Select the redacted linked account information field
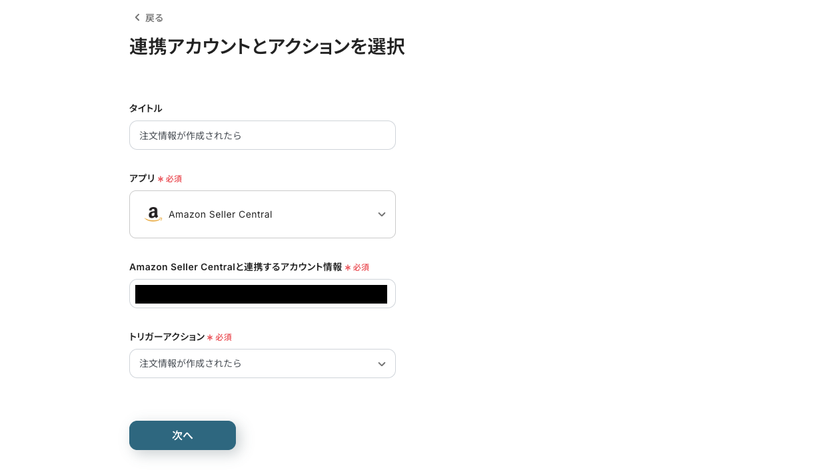This screenshot has width=813, height=474. [263, 294]
